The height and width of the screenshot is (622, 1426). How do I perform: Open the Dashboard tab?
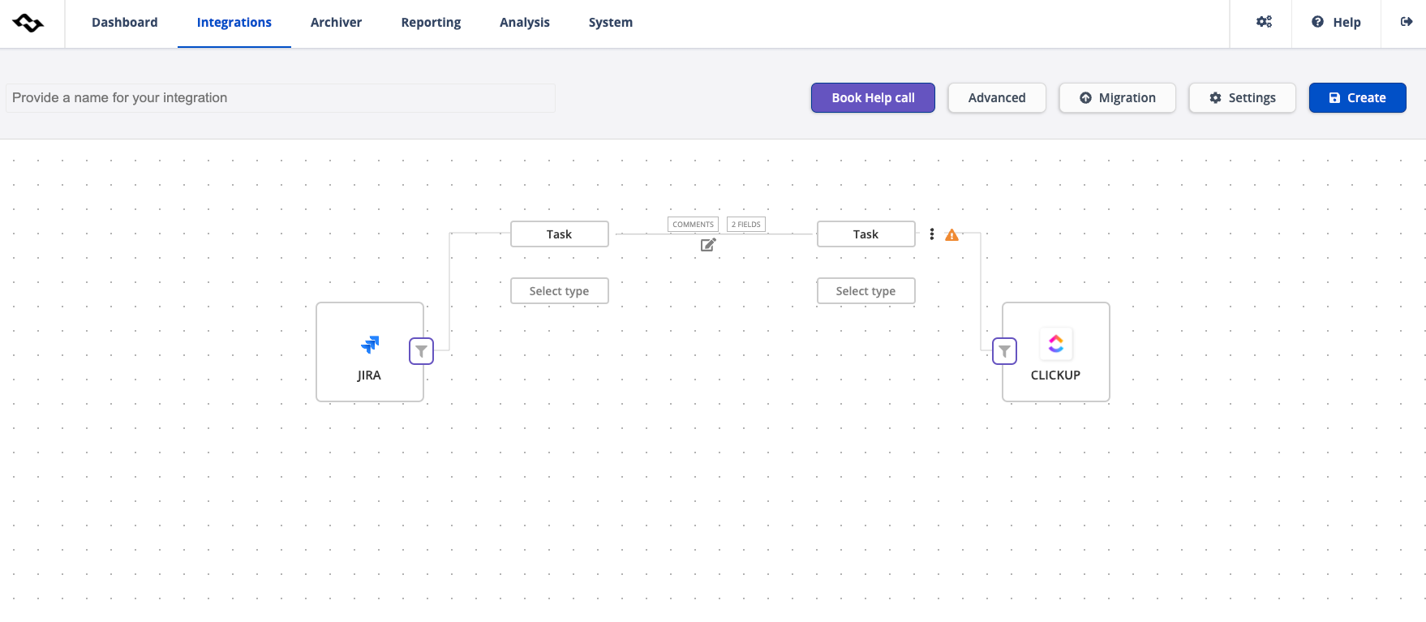tap(125, 23)
